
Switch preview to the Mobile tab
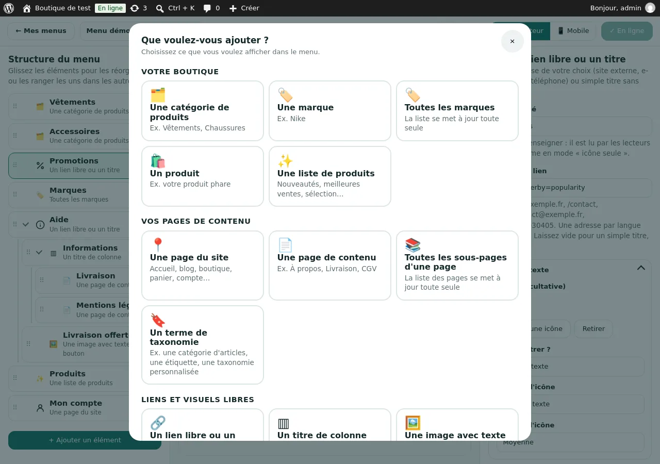pos(573,31)
